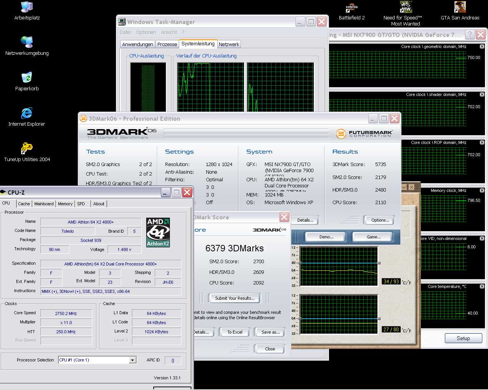Click right threshold handle on upper temperature graph
Image resolution: width=488 pixels, height=390 pixels.
pyautogui.click(x=379, y=263)
